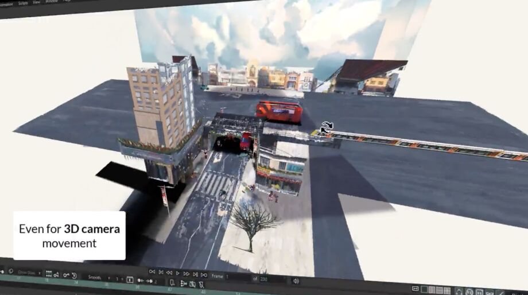Select the single-pane layout square
528x295 pixels.
pos(424,289)
